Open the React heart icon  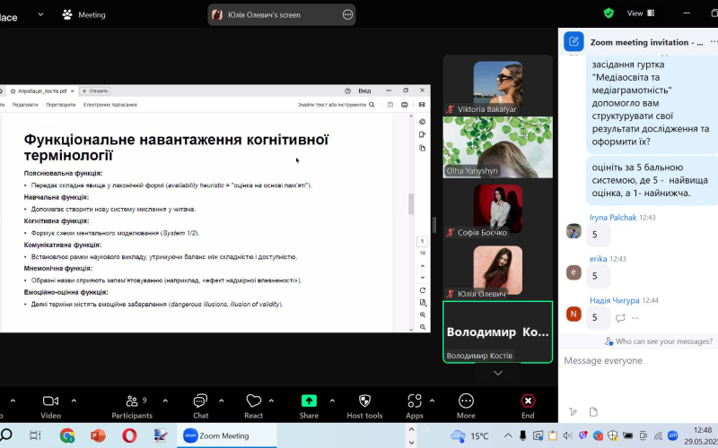point(253,401)
